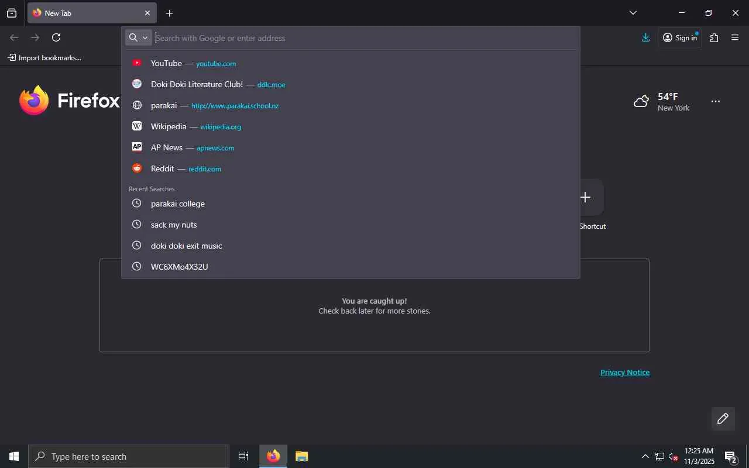The height and width of the screenshot is (468, 749).
Task: Click the globe icon beside parakai
Action: click(137, 105)
